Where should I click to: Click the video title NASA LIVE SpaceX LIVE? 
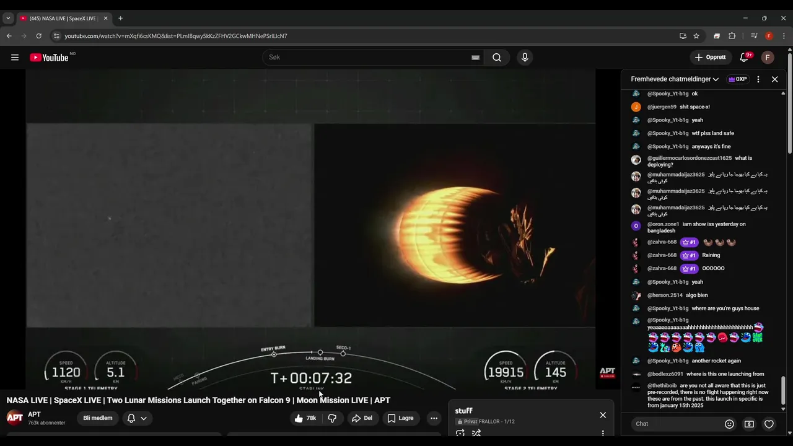pos(198,400)
